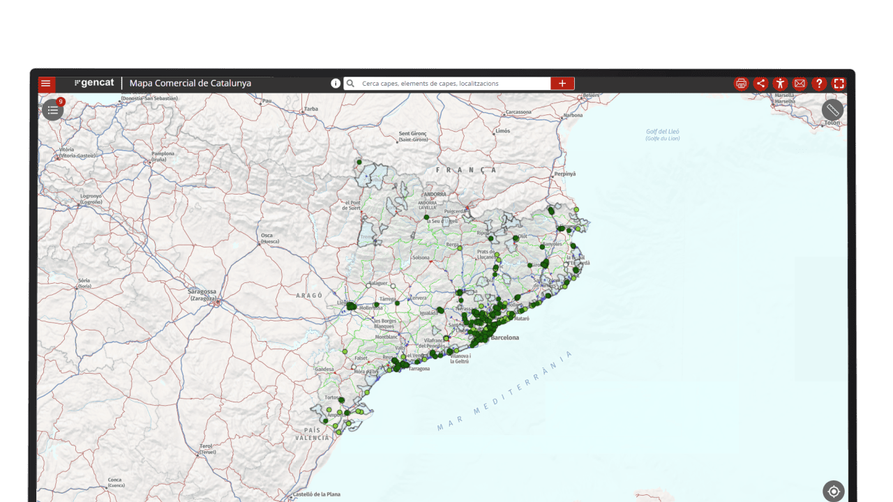Share the map via share icon

760,84
